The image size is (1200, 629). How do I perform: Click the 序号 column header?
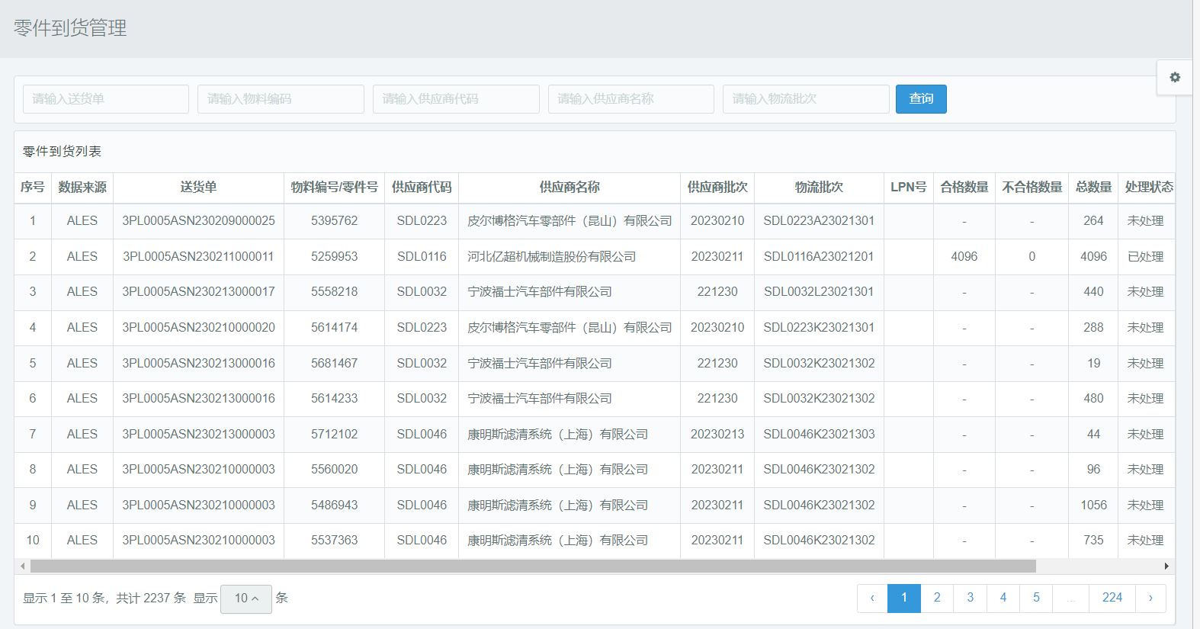(x=33, y=188)
